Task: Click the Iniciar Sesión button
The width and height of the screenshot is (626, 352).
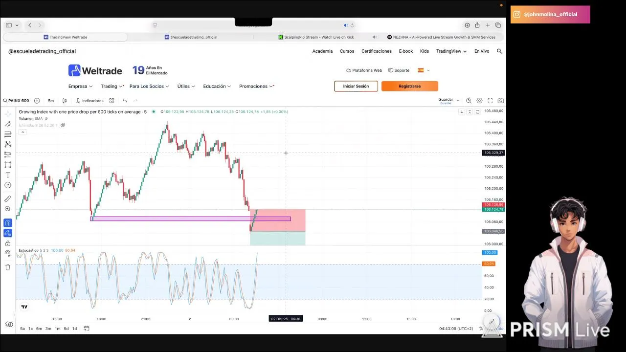Action: [x=356, y=86]
